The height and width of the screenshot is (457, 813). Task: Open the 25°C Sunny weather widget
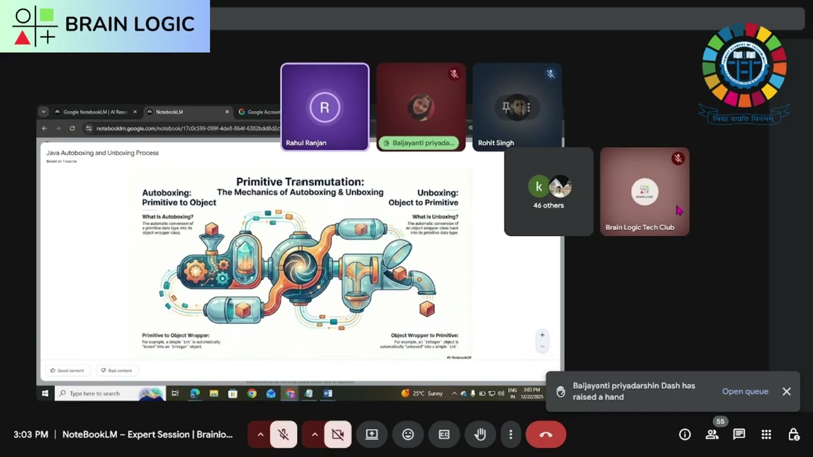point(422,394)
